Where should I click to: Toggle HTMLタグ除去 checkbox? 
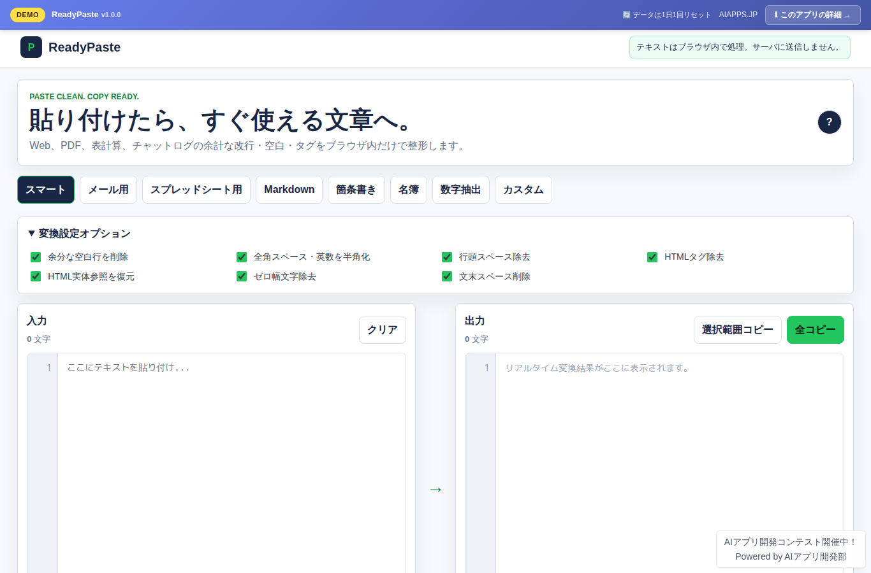pos(652,257)
